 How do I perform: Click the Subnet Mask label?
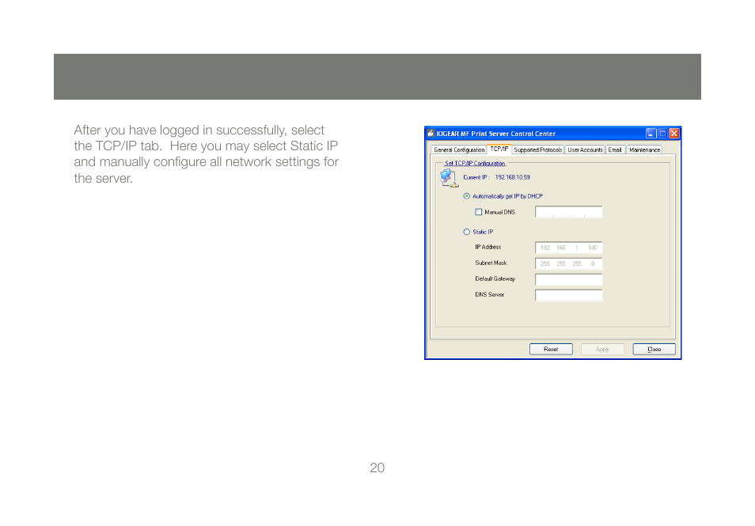(491, 263)
